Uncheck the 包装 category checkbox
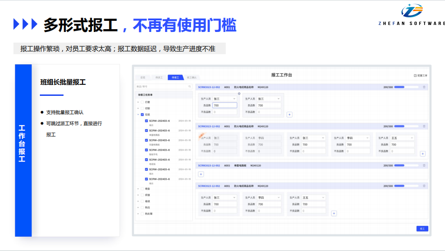Image resolution: width=445 pixels, height=251 pixels. point(142,114)
